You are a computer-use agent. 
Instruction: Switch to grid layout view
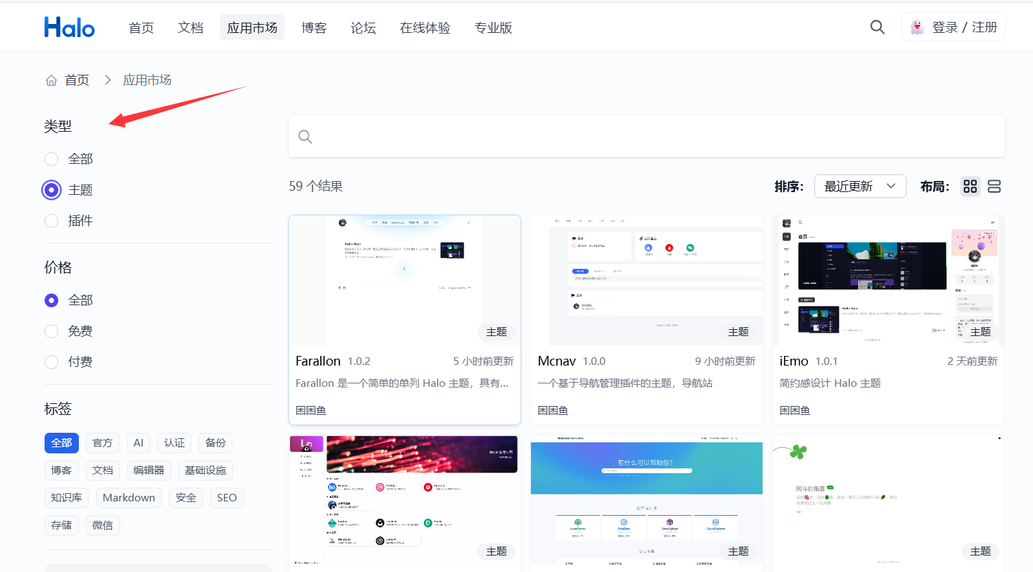click(x=970, y=187)
